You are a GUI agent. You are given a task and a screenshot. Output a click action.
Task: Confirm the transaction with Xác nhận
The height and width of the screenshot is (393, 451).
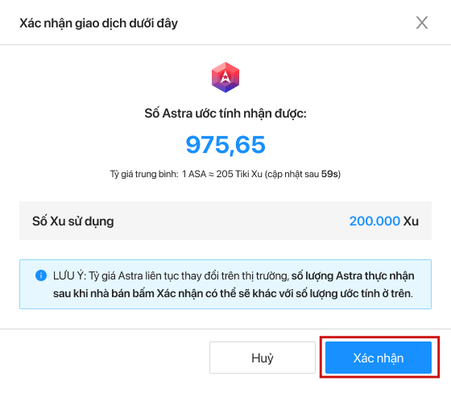[379, 358]
